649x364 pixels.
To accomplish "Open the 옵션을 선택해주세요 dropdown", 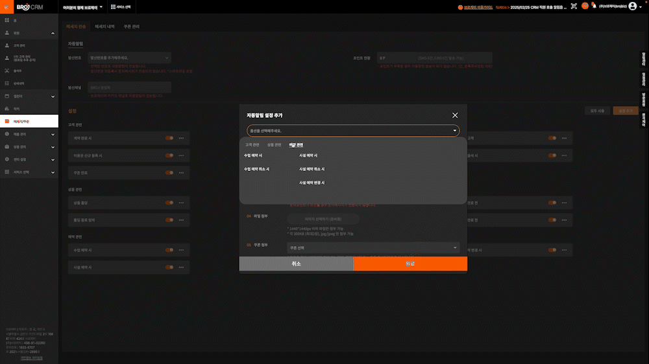I will (x=353, y=131).
